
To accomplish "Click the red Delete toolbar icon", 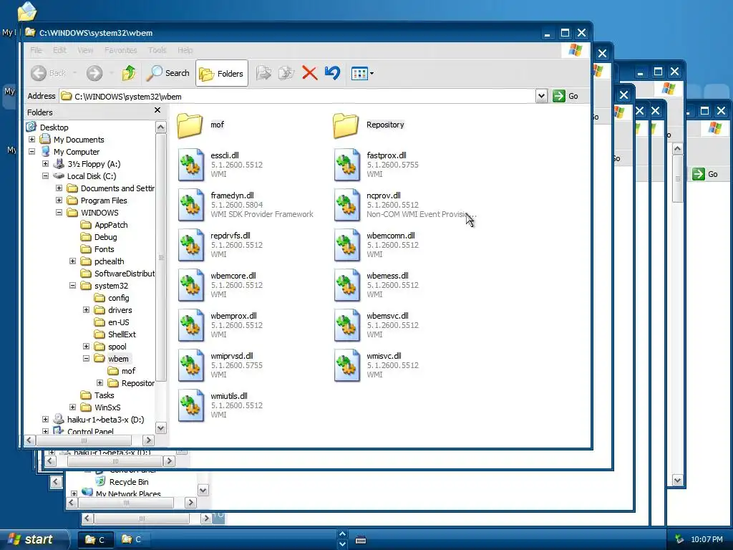I will tap(309, 73).
